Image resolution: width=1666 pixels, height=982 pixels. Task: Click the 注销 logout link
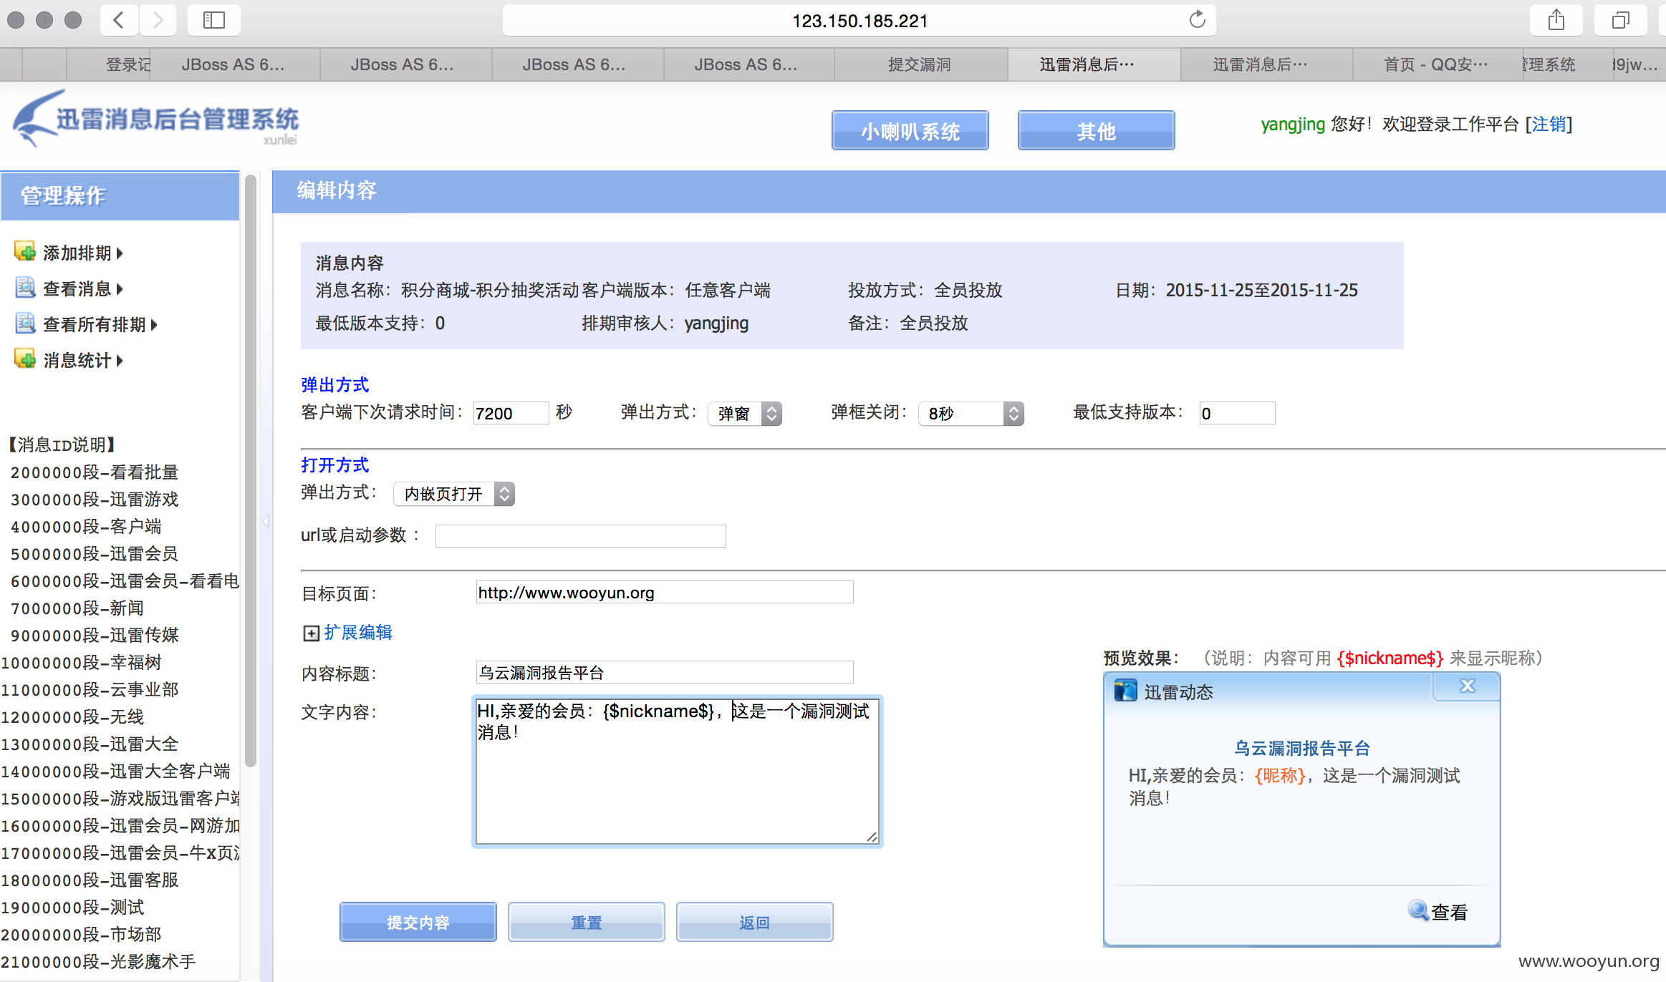pyautogui.click(x=1549, y=124)
